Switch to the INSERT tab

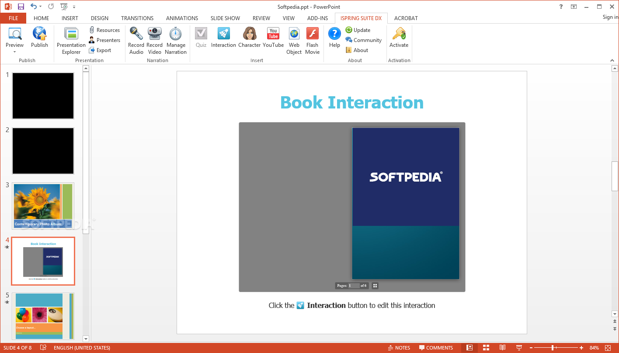[x=70, y=18]
